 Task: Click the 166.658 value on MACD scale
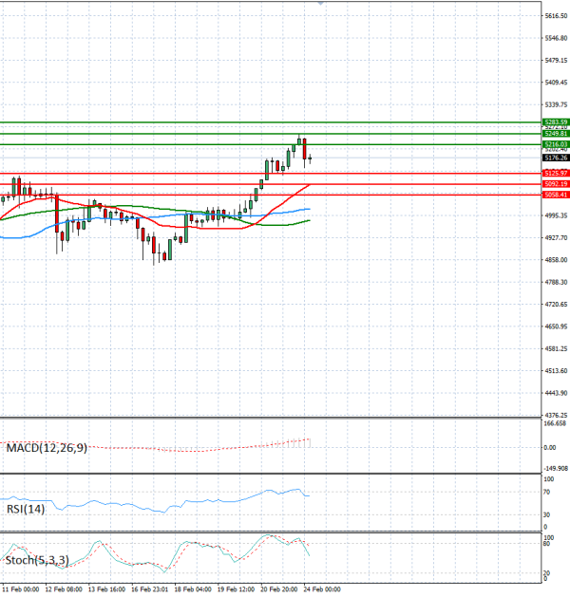pyautogui.click(x=556, y=425)
